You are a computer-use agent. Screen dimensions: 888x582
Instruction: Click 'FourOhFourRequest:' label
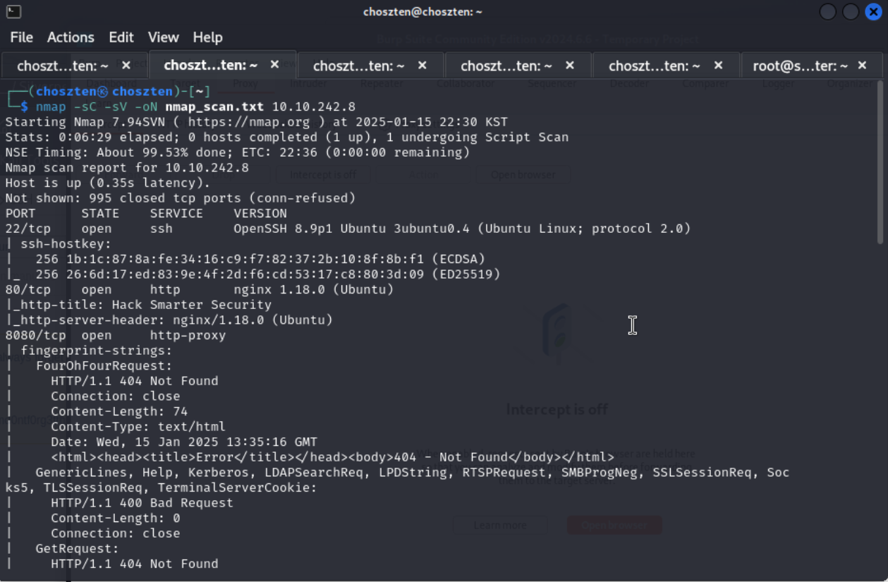coord(104,365)
